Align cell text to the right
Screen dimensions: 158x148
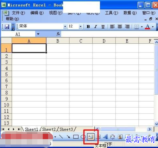127,27
